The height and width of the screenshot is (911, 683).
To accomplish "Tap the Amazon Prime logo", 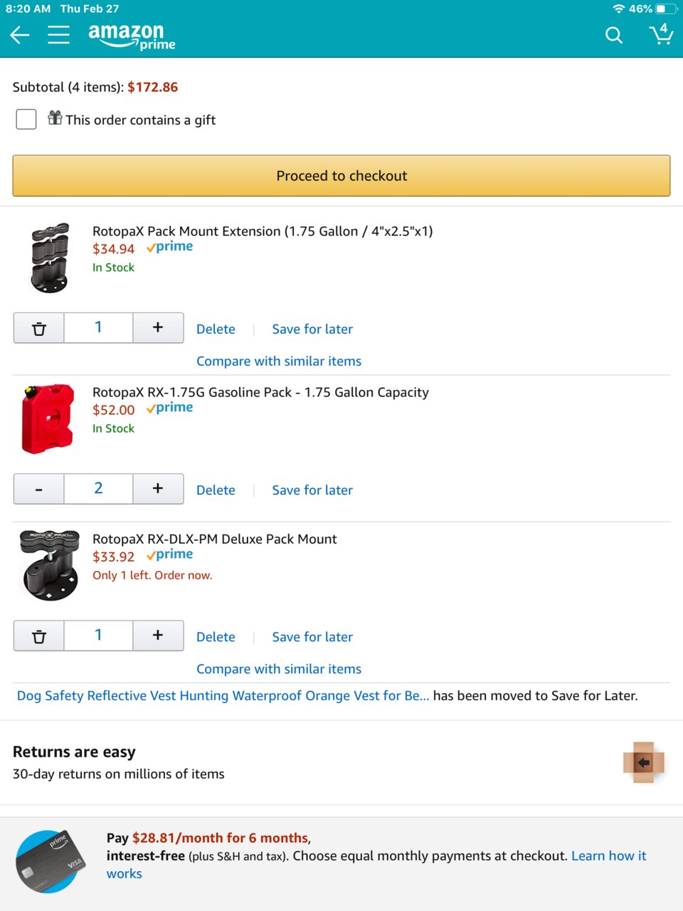I will click(132, 36).
